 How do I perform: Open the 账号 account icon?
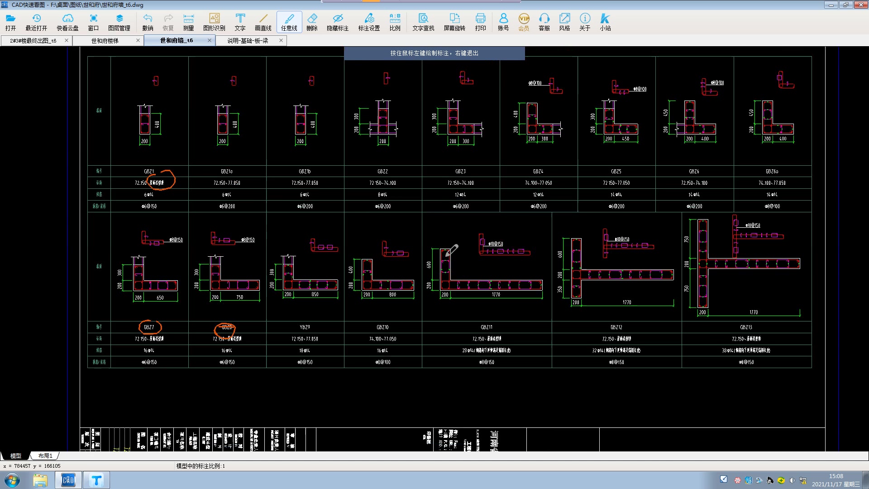click(503, 22)
